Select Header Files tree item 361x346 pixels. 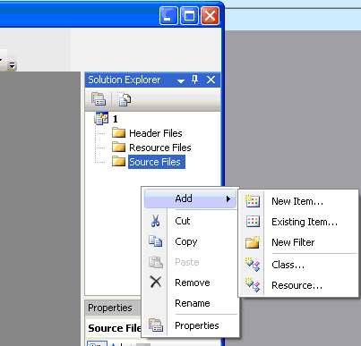coord(156,133)
